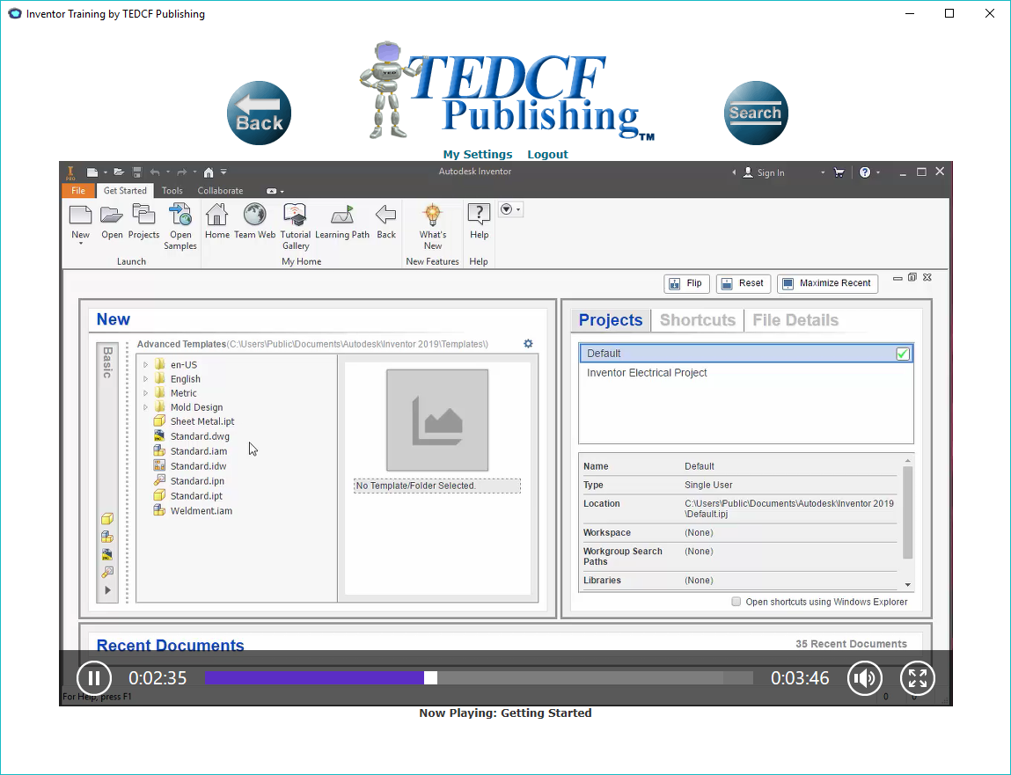Viewport: 1011px width, 775px height.
Task: Expand the en-US templates folder
Action: click(x=146, y=365)
